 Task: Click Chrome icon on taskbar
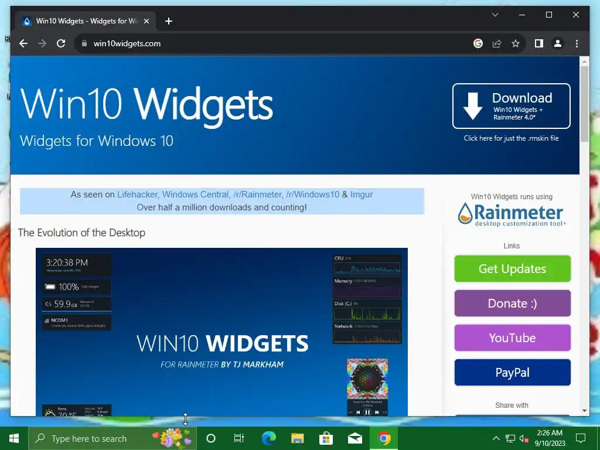tap(384, 438)
